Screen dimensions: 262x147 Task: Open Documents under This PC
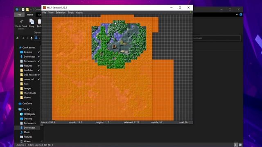[29, 123]
